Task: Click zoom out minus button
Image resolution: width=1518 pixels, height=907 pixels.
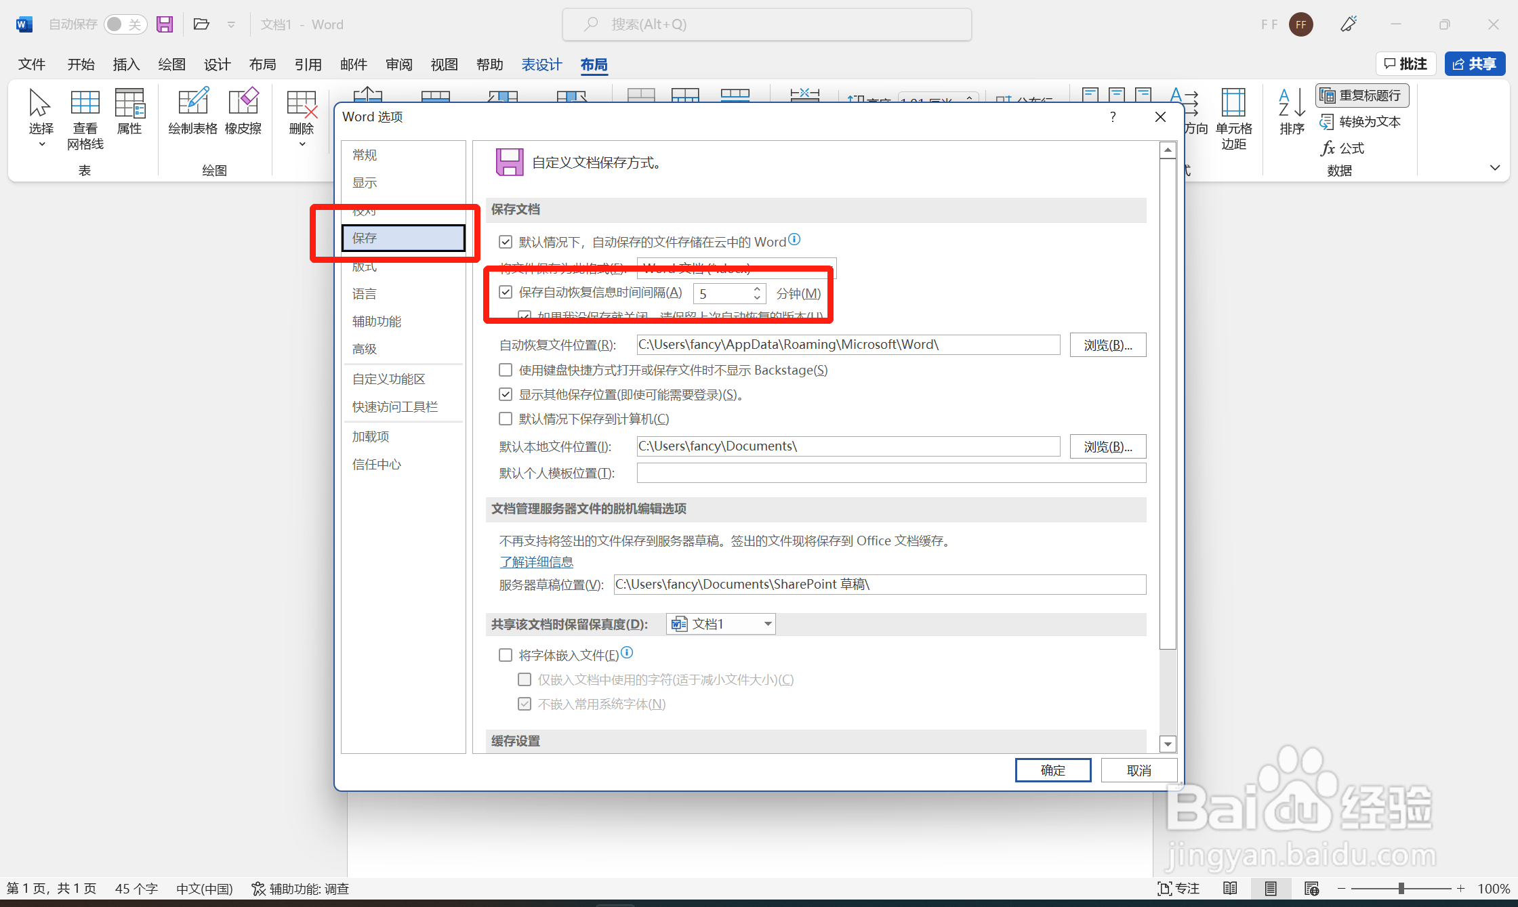Action: pos(1341,888)
